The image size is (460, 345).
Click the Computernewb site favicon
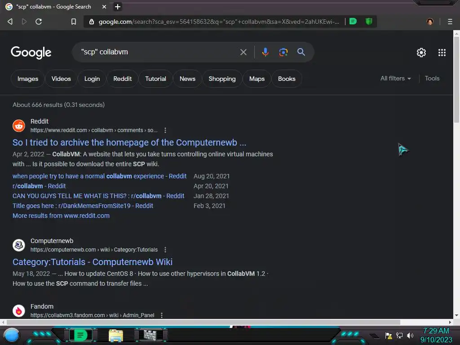tap(19, 245)
